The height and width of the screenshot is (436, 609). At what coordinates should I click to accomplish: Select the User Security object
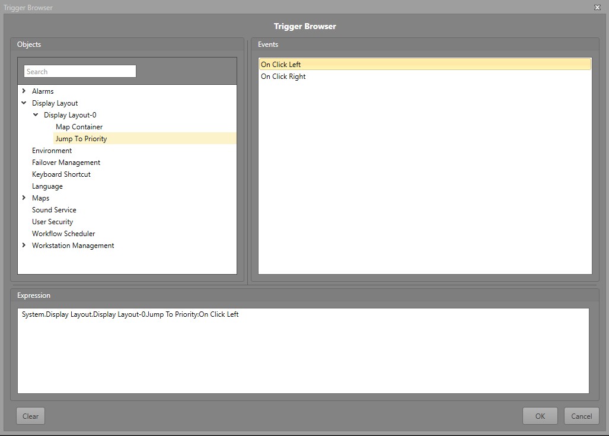[x=52, y=222]
